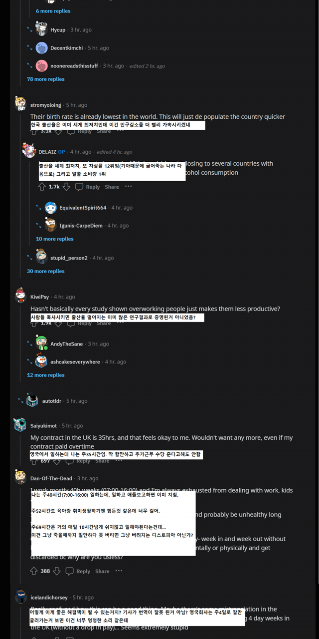Share Dan-Of-The-Dead's comment
319x639 pixels.
point(102,571)
